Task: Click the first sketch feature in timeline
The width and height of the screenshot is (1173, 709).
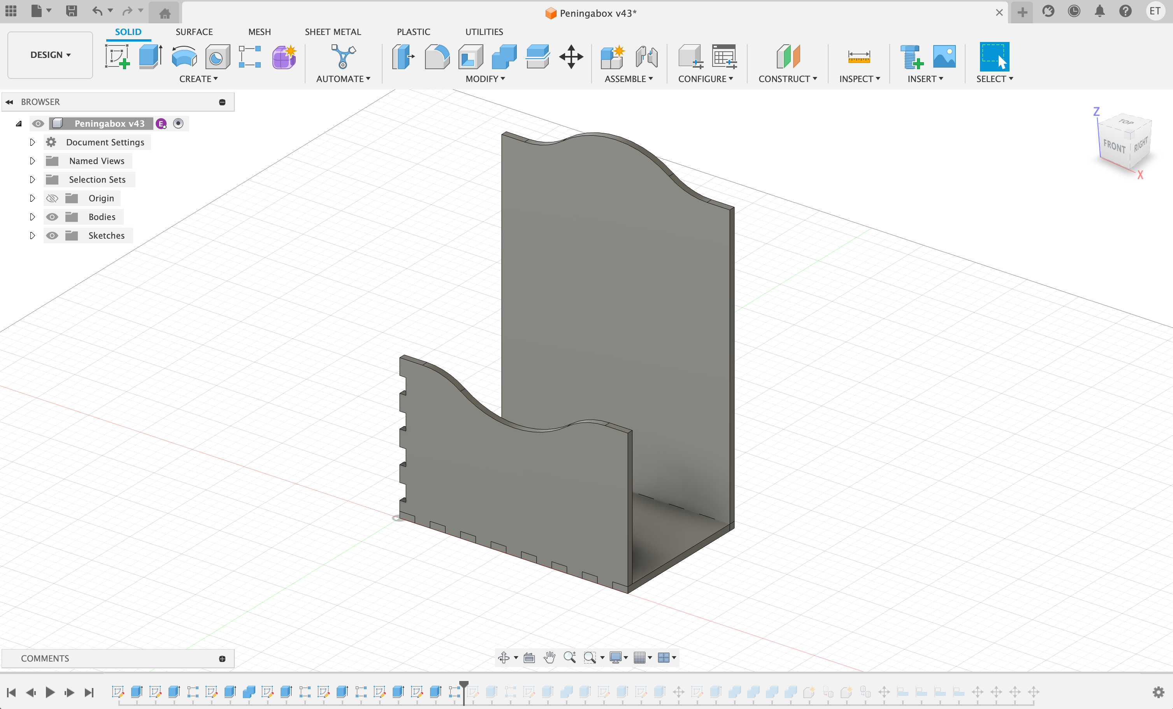Action: (x=118, y=692)
